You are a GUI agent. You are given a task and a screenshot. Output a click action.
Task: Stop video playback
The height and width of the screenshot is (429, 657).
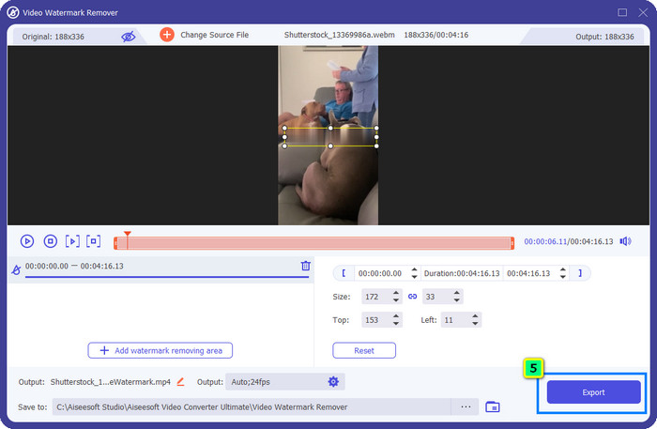(51, 241)
